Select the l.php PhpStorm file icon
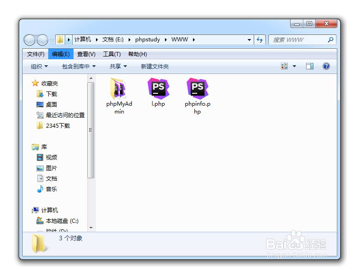Viewport: 347px width, 267px height. coord(158,88)
